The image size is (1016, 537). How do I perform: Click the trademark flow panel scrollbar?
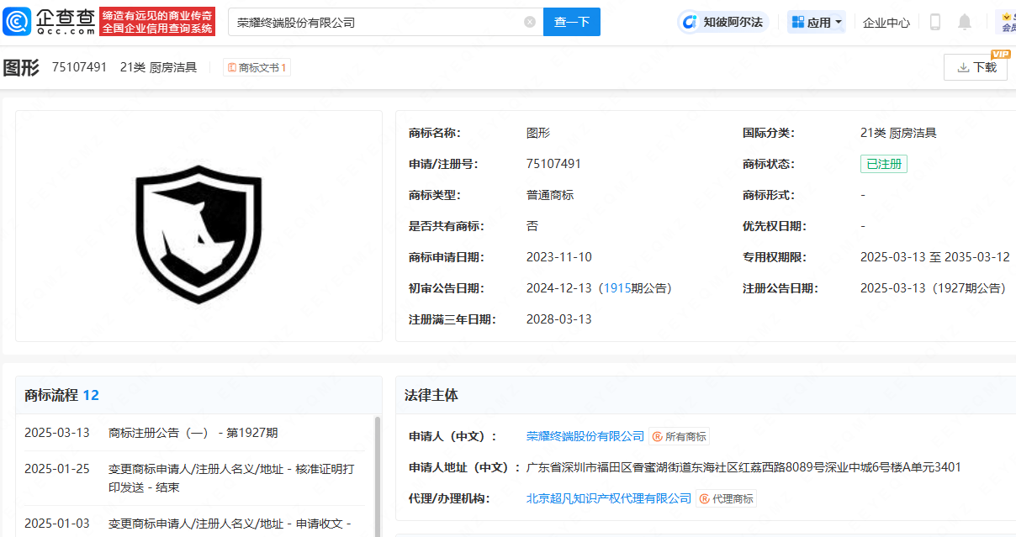click(x=378, y=475)
